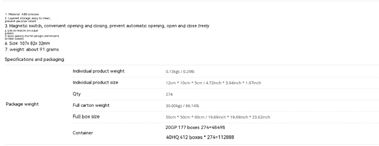Click the Size: 107x 82x 32mm text
This screenshot has width=379, height=146.
pos(27,43)
